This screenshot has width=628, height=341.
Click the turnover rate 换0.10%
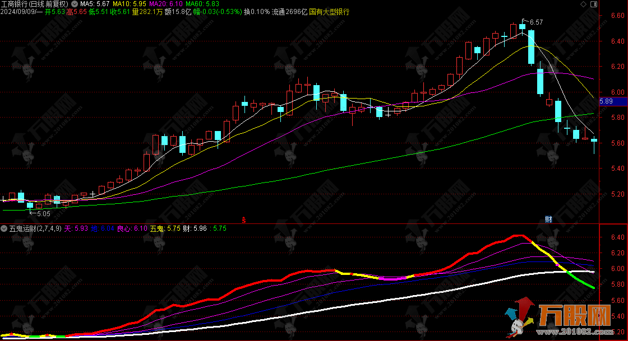tap(257, 12)
